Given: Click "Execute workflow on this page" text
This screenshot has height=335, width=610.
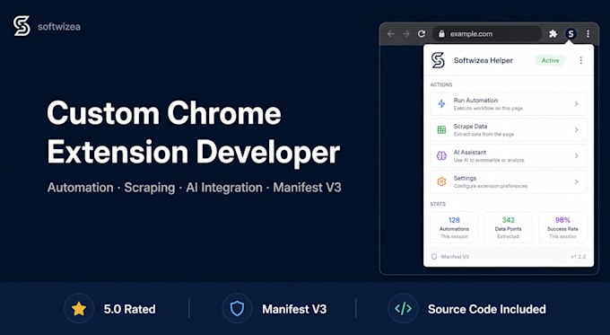Looking at the screenshot, I should point(488,109).
